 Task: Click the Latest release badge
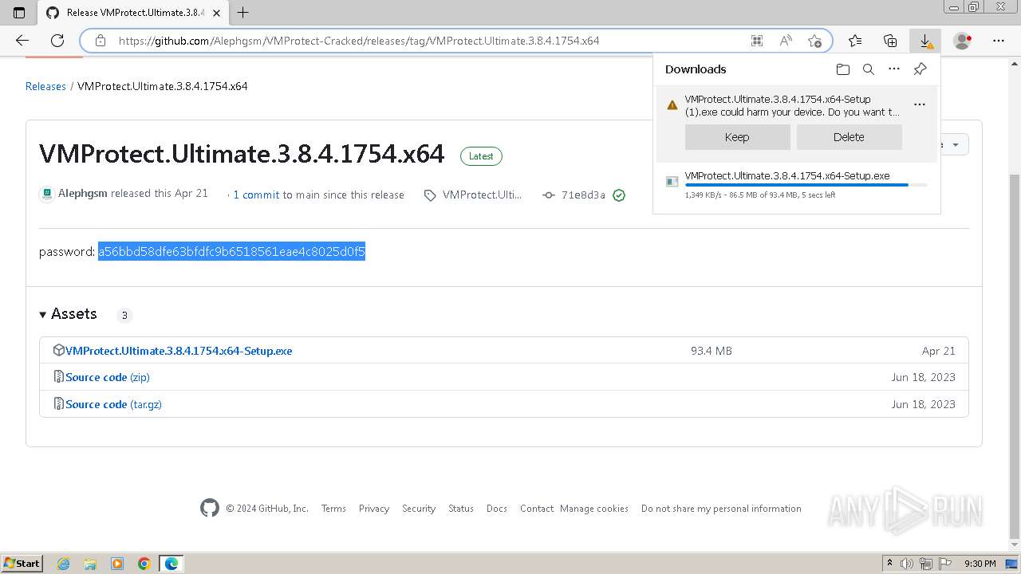point(481,156)
